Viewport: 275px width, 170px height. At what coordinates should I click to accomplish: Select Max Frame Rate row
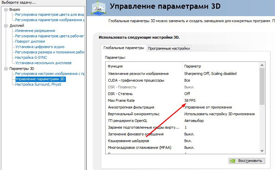click(183, 100)
